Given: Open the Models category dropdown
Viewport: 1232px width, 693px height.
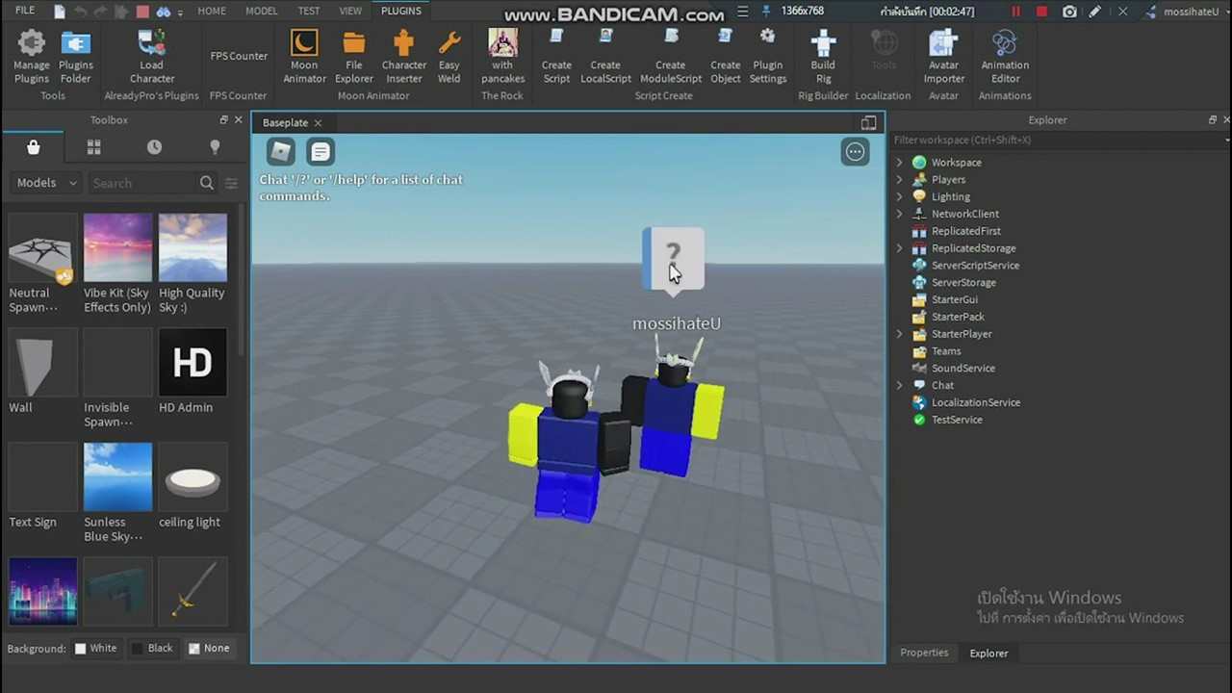Looking at the screenshot, I should click(x=46, y=183).
